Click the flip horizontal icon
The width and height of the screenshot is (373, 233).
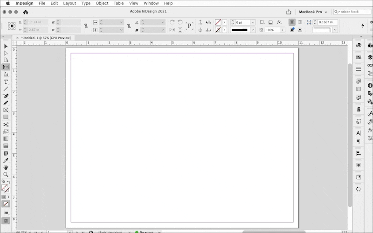tap(172, 30)
